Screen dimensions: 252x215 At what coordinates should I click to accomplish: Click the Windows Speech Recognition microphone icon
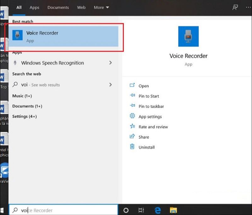(x=16, y=63)
